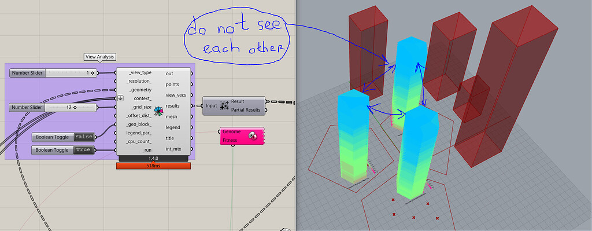Toggle the False Boolean Toggle value
The height and width of the screenshot is (231, 592).
[83, 137]
